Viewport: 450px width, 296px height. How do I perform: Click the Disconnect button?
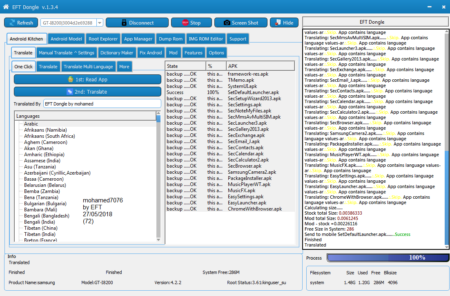pyautogui.click(x=137, y=23)
